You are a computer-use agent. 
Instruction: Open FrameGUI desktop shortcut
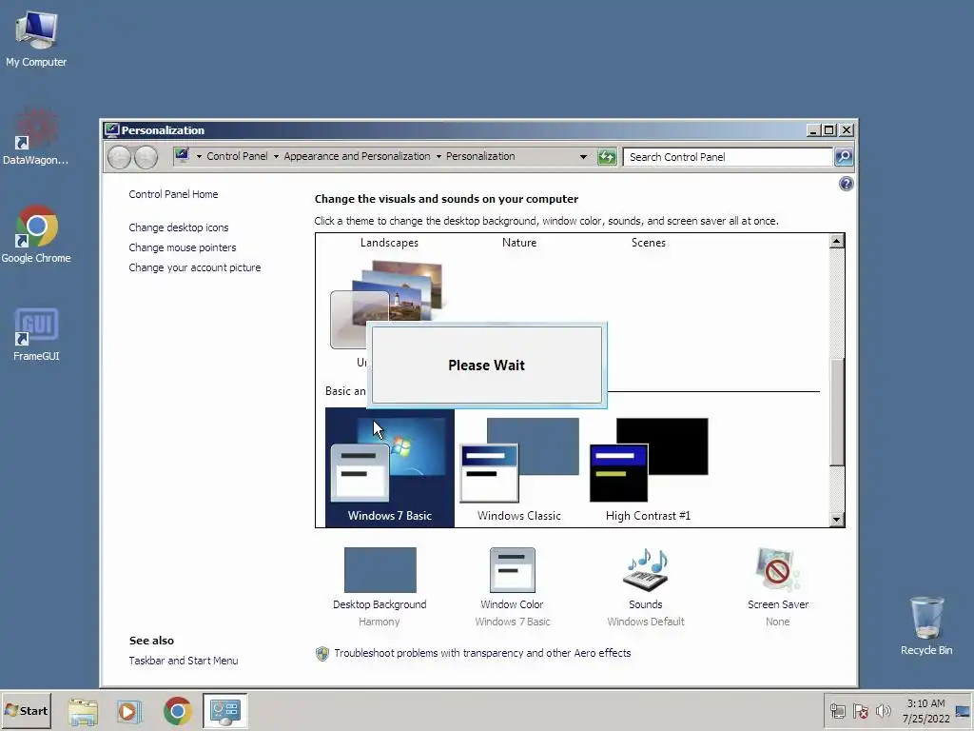[x=36, y=334]
